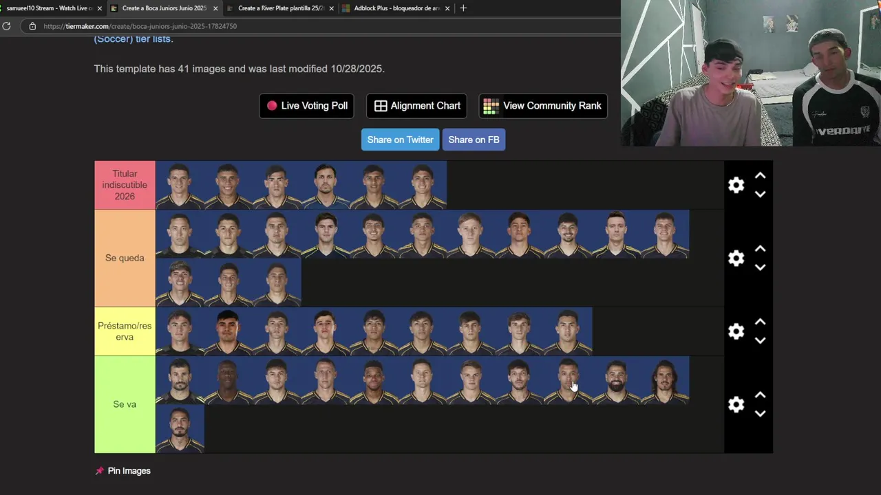The image size is (881, 495).
Task: Open a new browser tab
Action: pos(463,8)
